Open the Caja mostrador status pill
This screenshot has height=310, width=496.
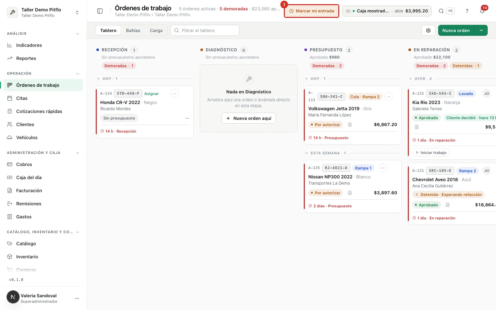coord(387,11)
